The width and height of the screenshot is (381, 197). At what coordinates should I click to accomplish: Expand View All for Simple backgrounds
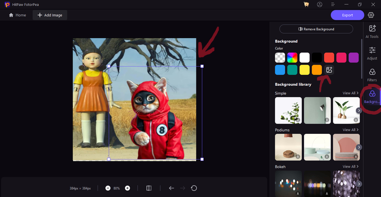[350, 93]
